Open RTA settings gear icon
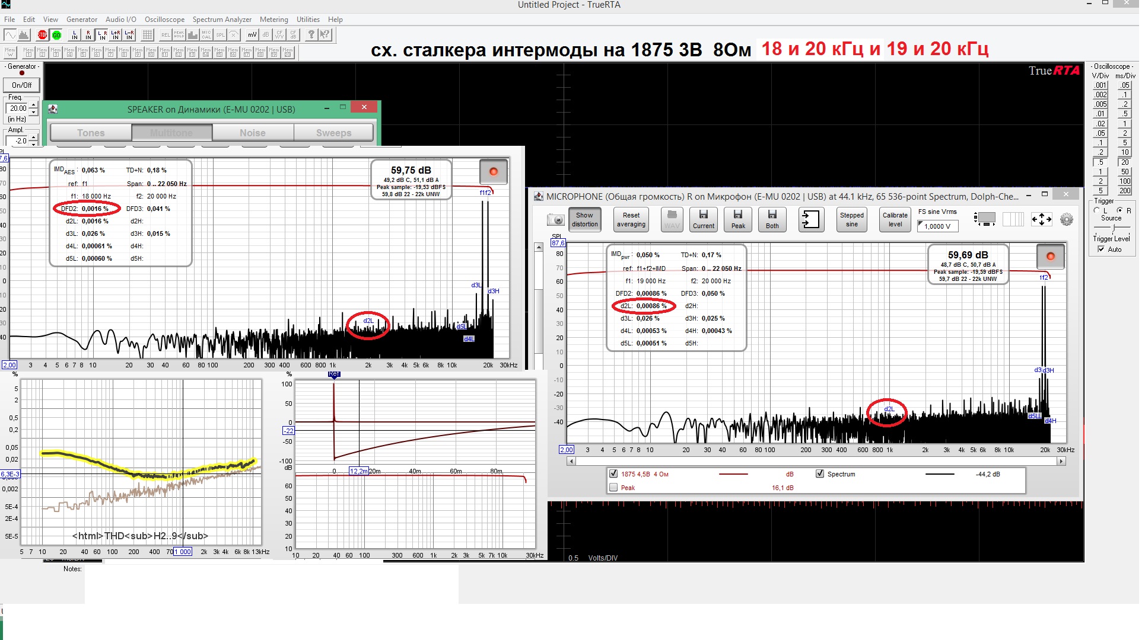Screen dimensions: 1145x640 pos(1066,220)
